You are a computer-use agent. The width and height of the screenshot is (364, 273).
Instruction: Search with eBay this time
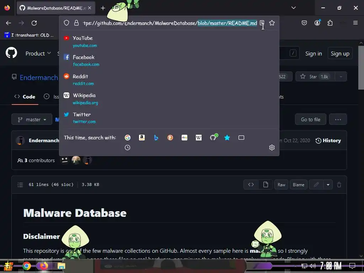pos(184,138)
